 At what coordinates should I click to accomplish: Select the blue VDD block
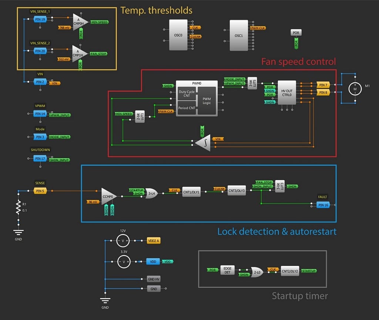[153, 262]
